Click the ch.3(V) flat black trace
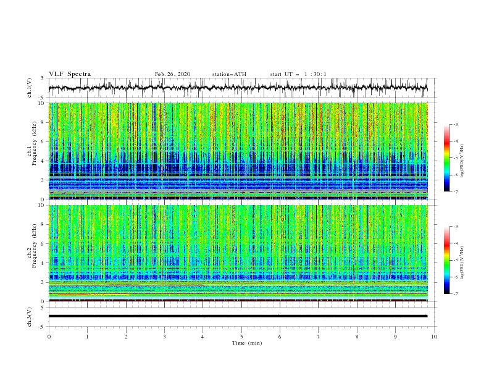The width and height of the screenshot is (489, 378). click(238, 316)
